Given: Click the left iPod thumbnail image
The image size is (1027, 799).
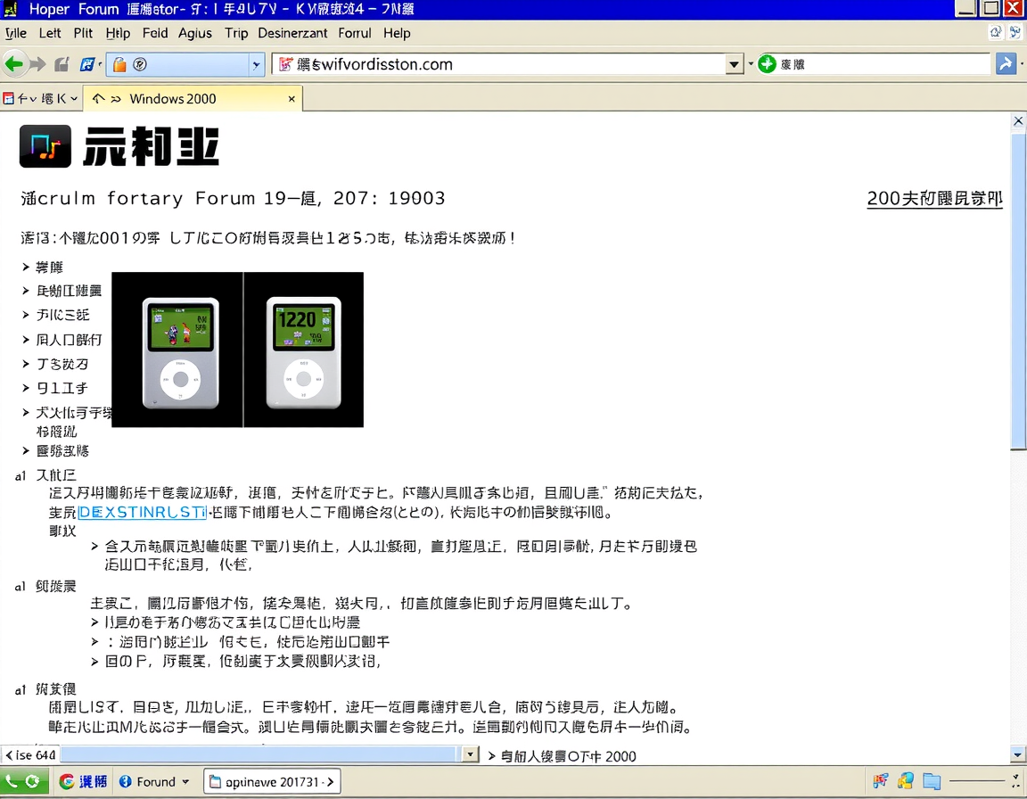Looking at the screenshot, I should coord(177,350).
